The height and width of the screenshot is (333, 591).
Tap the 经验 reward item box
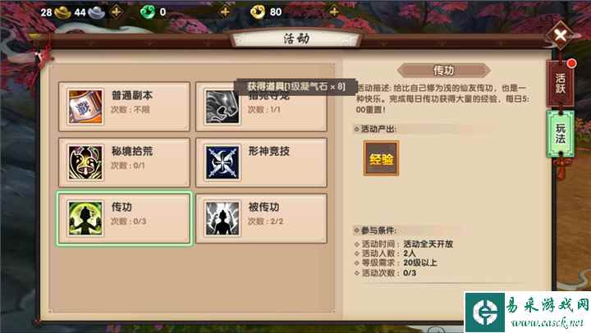(381, 158)
